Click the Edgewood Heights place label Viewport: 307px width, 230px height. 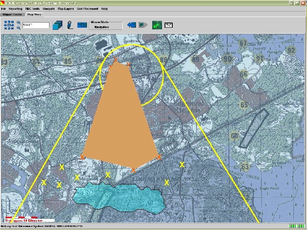[x=188, y=106]
